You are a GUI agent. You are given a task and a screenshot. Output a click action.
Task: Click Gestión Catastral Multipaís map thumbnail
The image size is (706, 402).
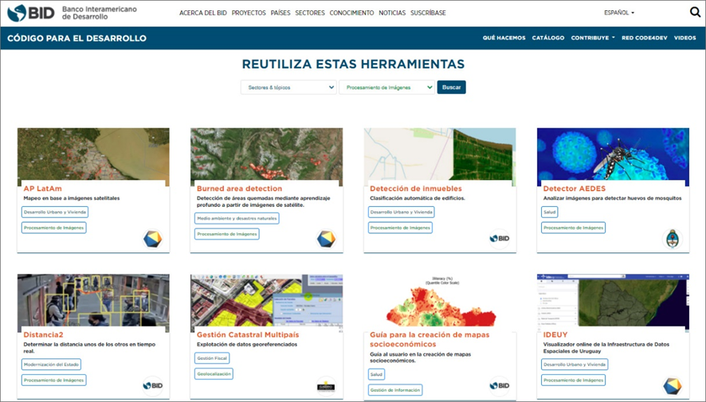coord(267,301)
